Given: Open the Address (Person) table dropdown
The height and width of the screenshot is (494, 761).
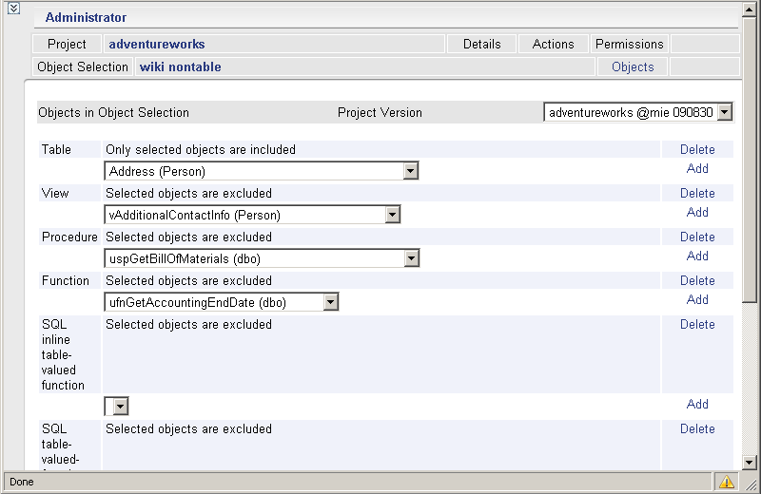Looking at the screenshot, I should point(261,171).
